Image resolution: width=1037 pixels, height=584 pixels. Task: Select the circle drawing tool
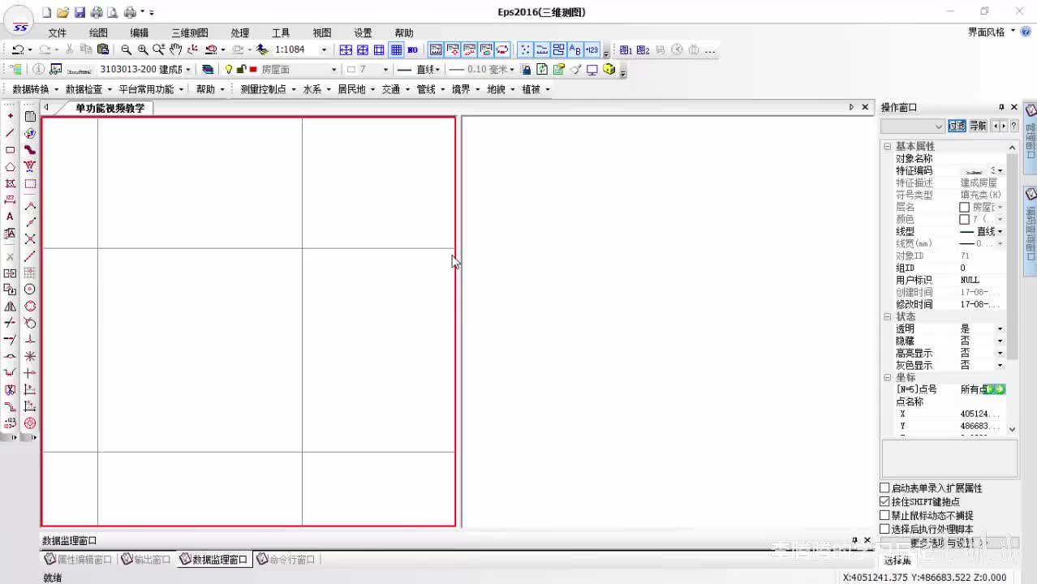[30, 290]
